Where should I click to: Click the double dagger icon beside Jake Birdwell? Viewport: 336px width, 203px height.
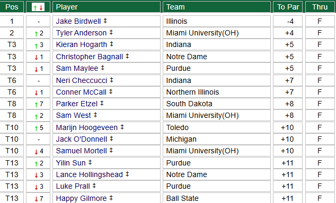[x=105, y=21]
